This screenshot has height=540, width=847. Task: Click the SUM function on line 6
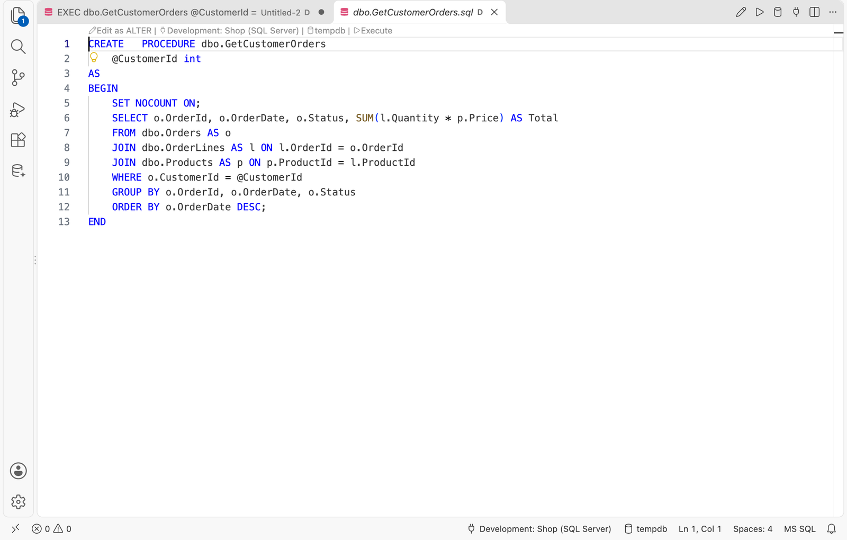pos(365,118)
